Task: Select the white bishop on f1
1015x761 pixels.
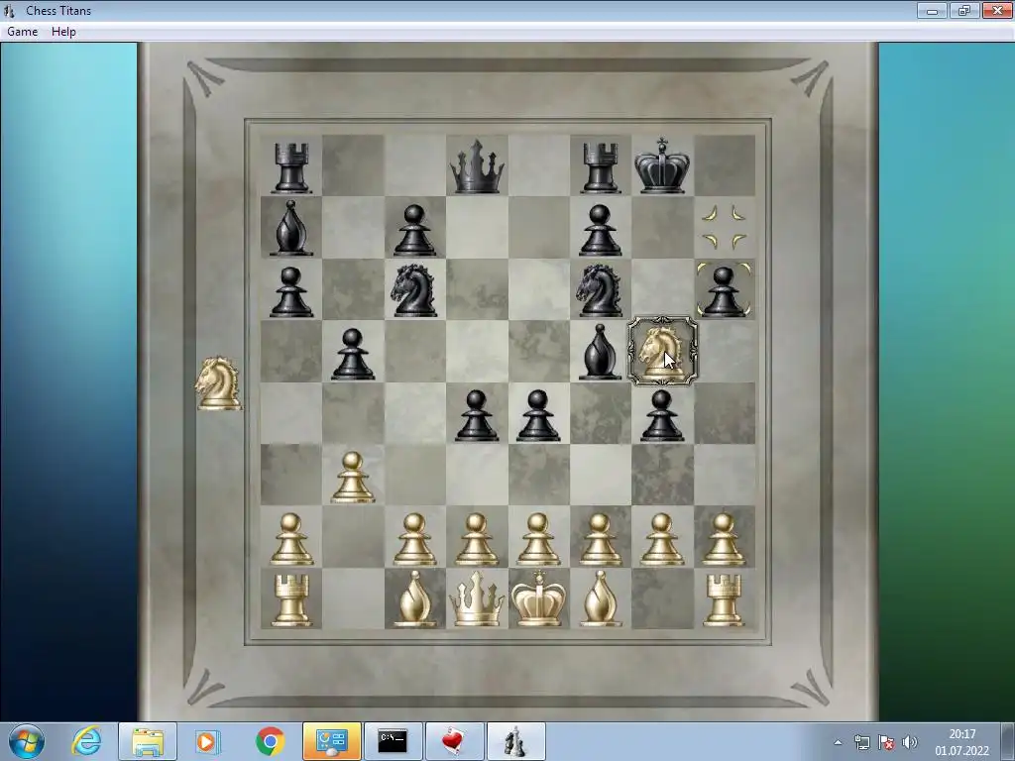Action: point(600,598)
